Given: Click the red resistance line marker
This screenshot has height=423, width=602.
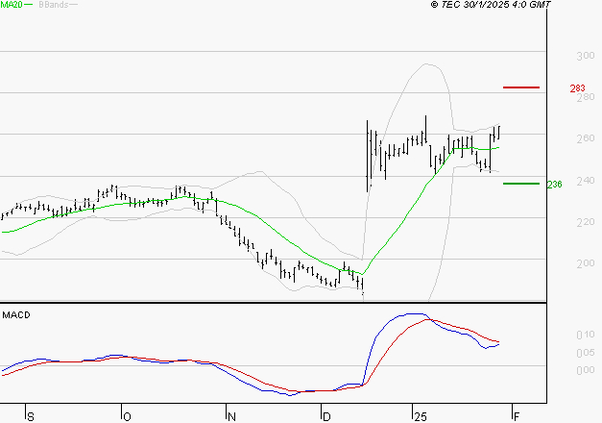Looking at the screenshot, I should (x=521, y=87).
